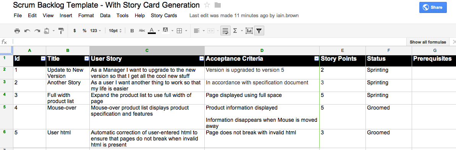Click the Undo arrow
The width and height of the screenshot is (456, 150).
tap(27, 31)
